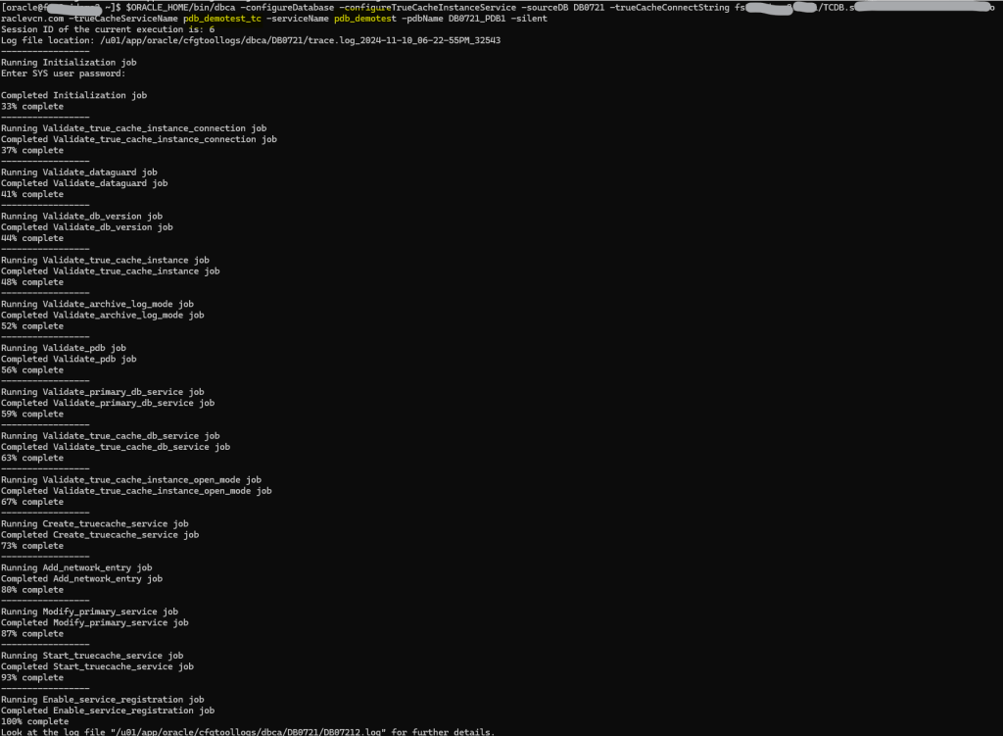Click the -configureTrueCacheInstanceService flag
The width and height of the screenshot is (1003, 736).
[x=427, y=8]
